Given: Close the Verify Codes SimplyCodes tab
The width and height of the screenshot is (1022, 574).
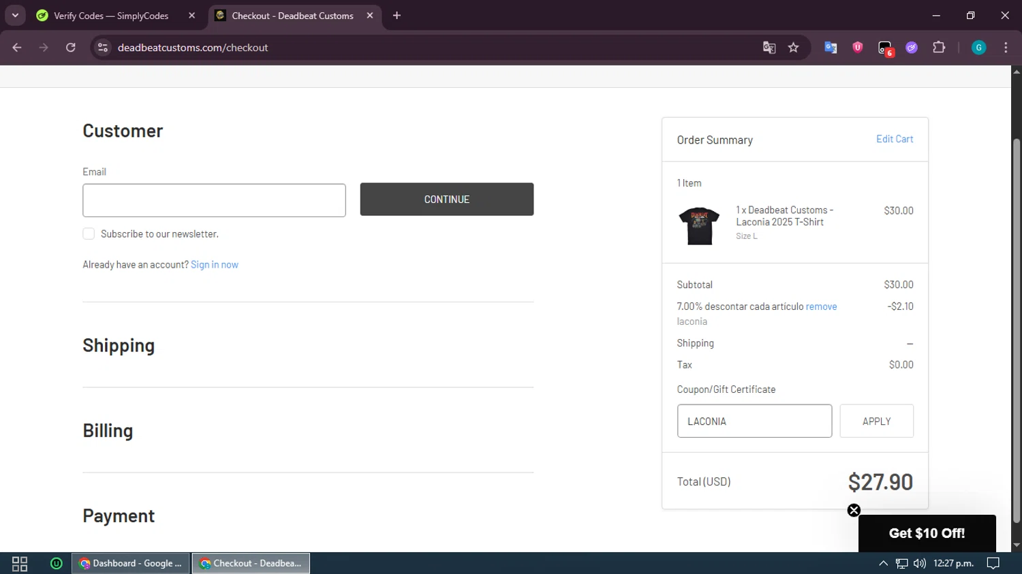Looking at the screenshot, I should point(191,15).
